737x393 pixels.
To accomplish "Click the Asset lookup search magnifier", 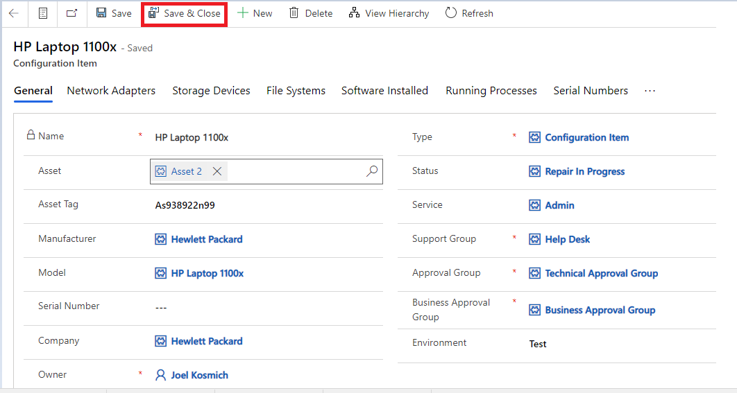I will click(372, 171).
